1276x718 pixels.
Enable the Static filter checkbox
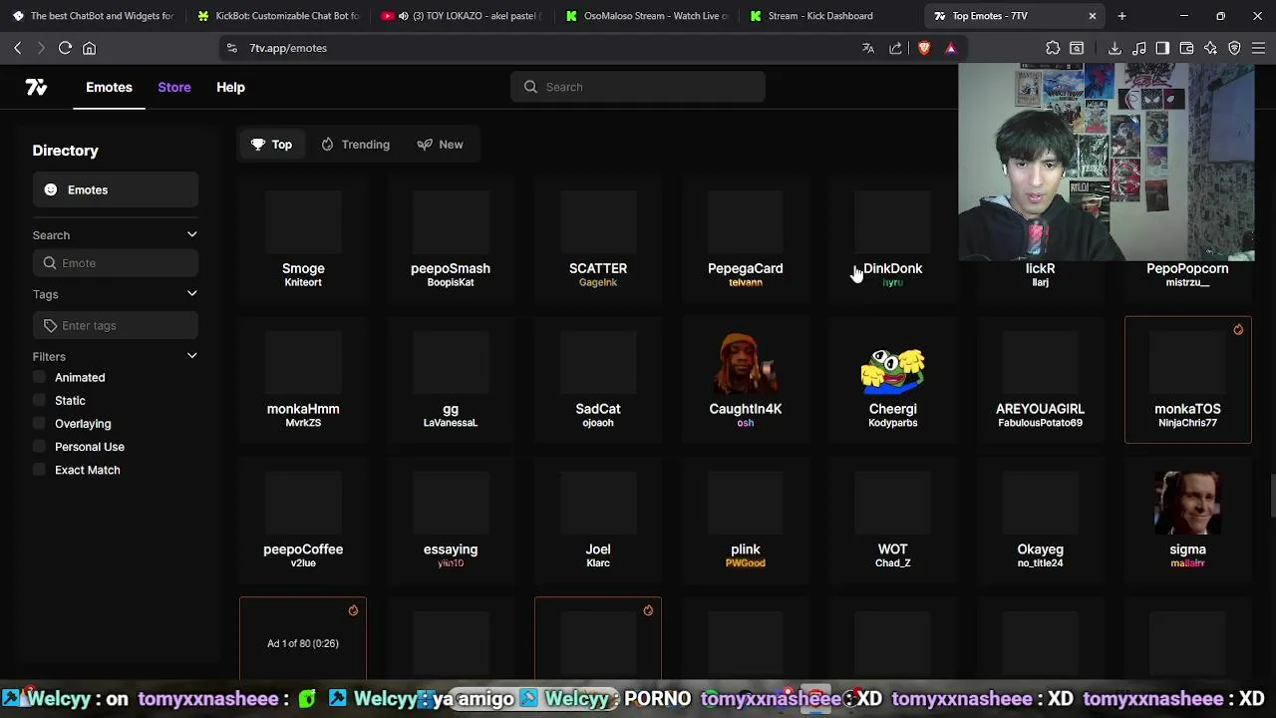click(39, 401)
